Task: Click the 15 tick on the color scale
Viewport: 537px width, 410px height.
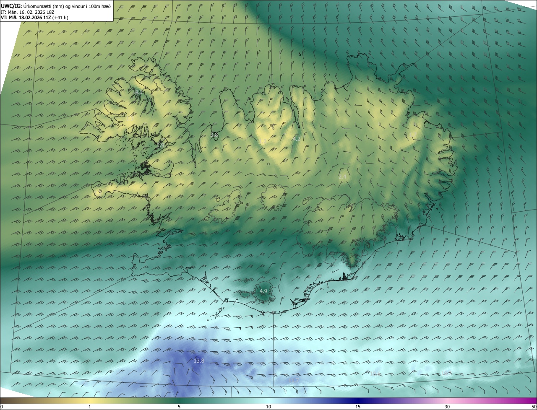Action: tap(358, 407)
